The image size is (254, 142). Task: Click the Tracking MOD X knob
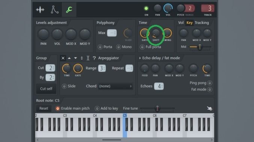196,33
